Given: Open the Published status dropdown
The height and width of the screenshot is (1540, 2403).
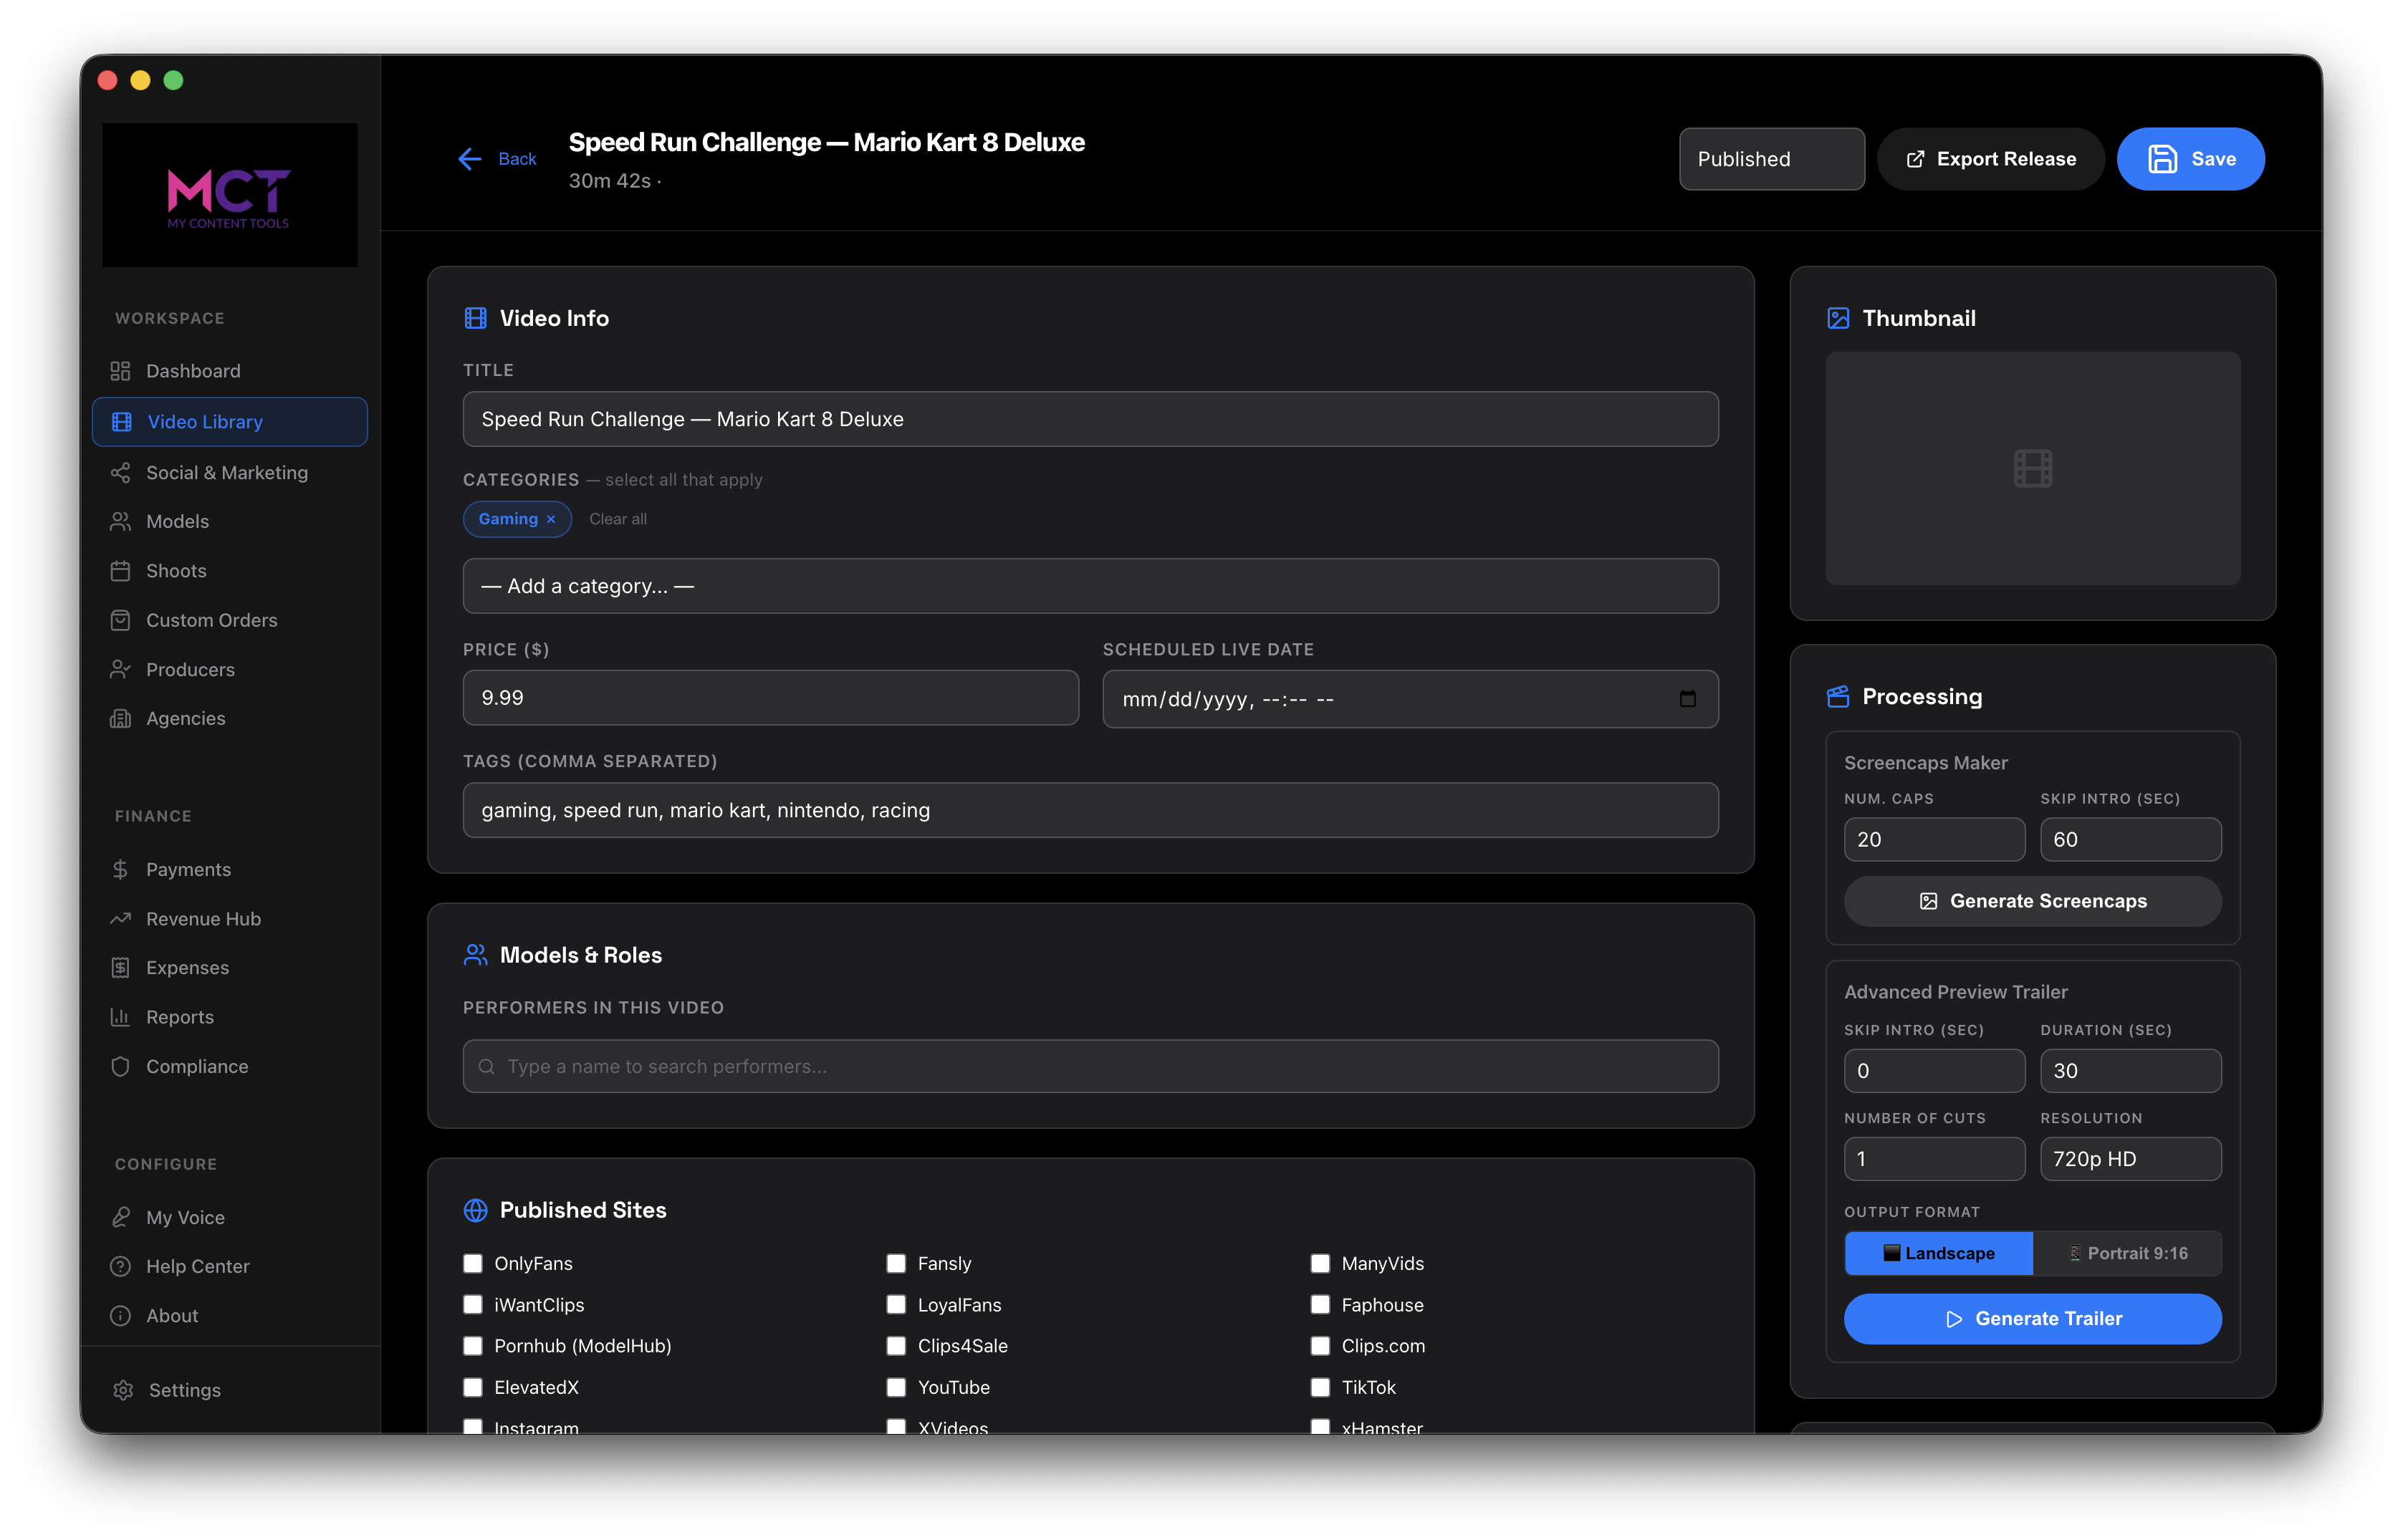Looking at the screenshot, I should click(1771, 158).
